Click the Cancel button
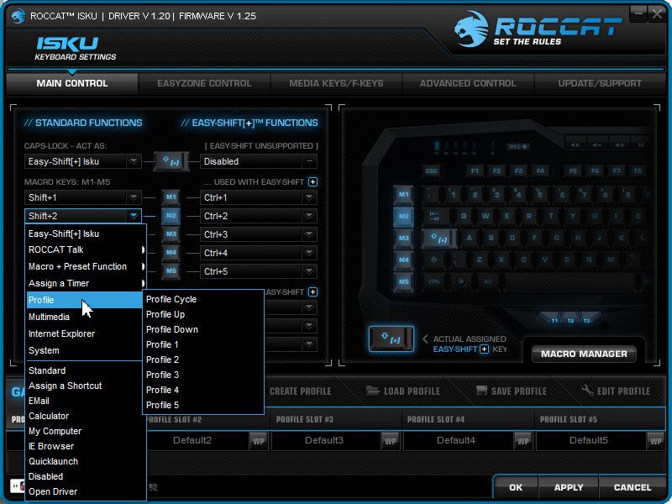The image size is (672, 504). pyautogui.click(x=633, y=487)
